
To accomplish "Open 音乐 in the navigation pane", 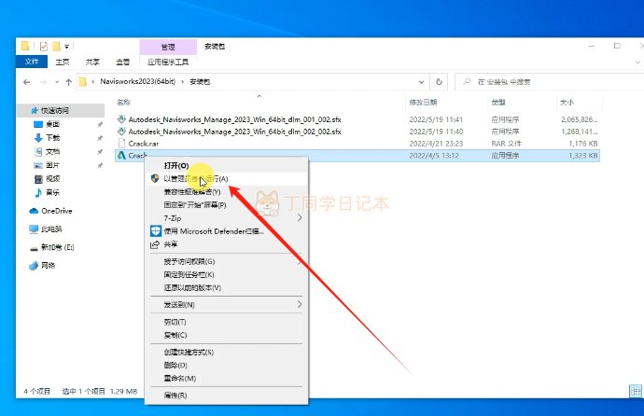I will pyautogui.click(x=52, y=192).
